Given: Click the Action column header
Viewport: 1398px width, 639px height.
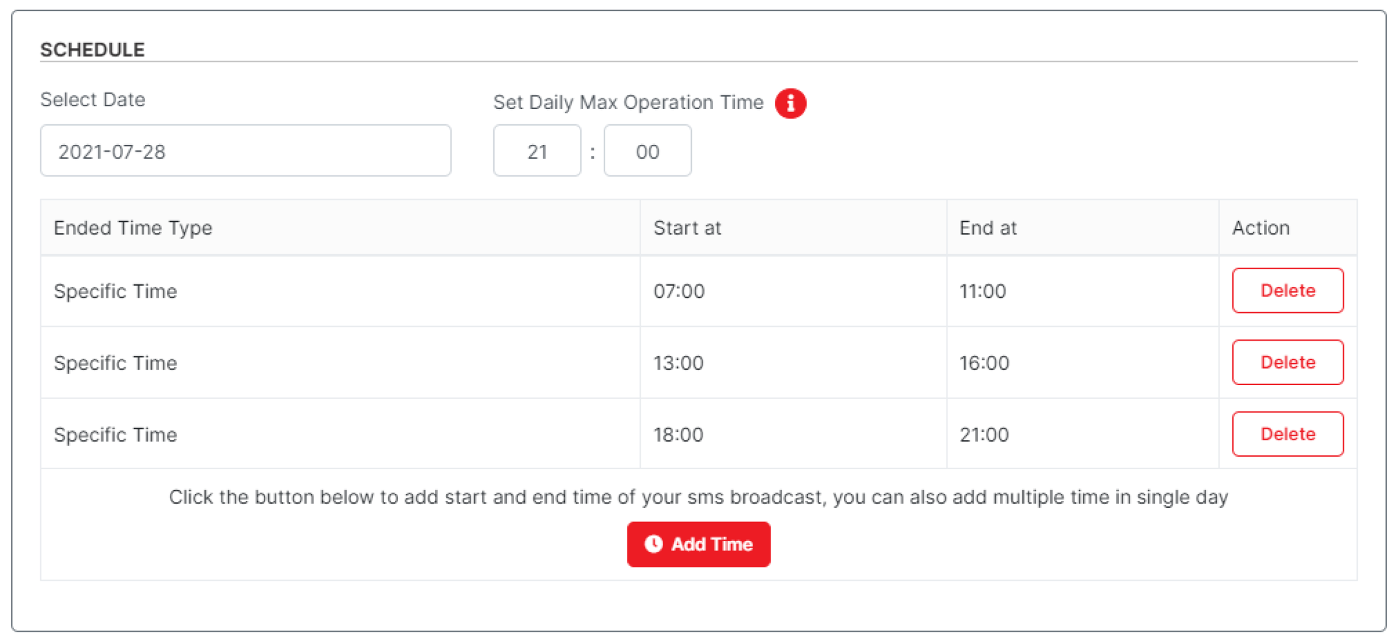Looking at the screenshot, I should (x=1260, y=228).
